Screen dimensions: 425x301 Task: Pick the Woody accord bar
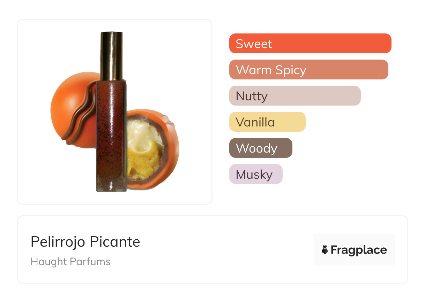click(260, 148)
